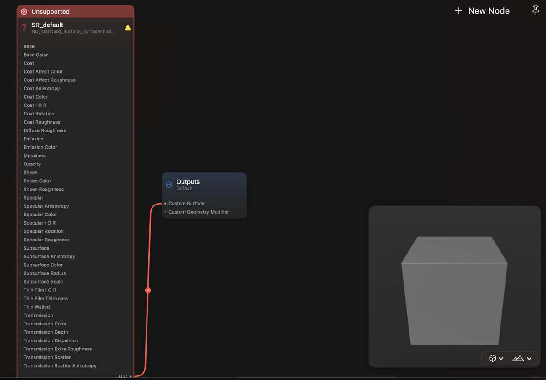Click the red Unsupported error icon
The width and height of the screenshot is (546, 380).
click(x=24, y=11)
